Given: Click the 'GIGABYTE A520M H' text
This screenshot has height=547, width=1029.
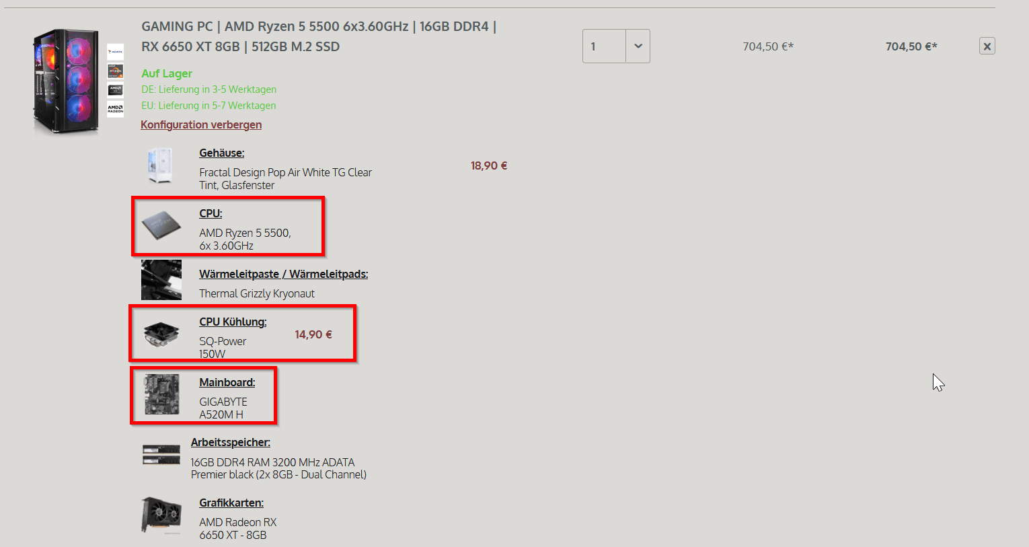Looking at the screenshot, I should [223, 408].
